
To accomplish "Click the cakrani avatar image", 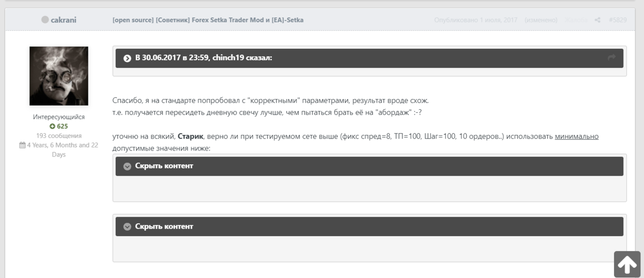I will 59,76.
